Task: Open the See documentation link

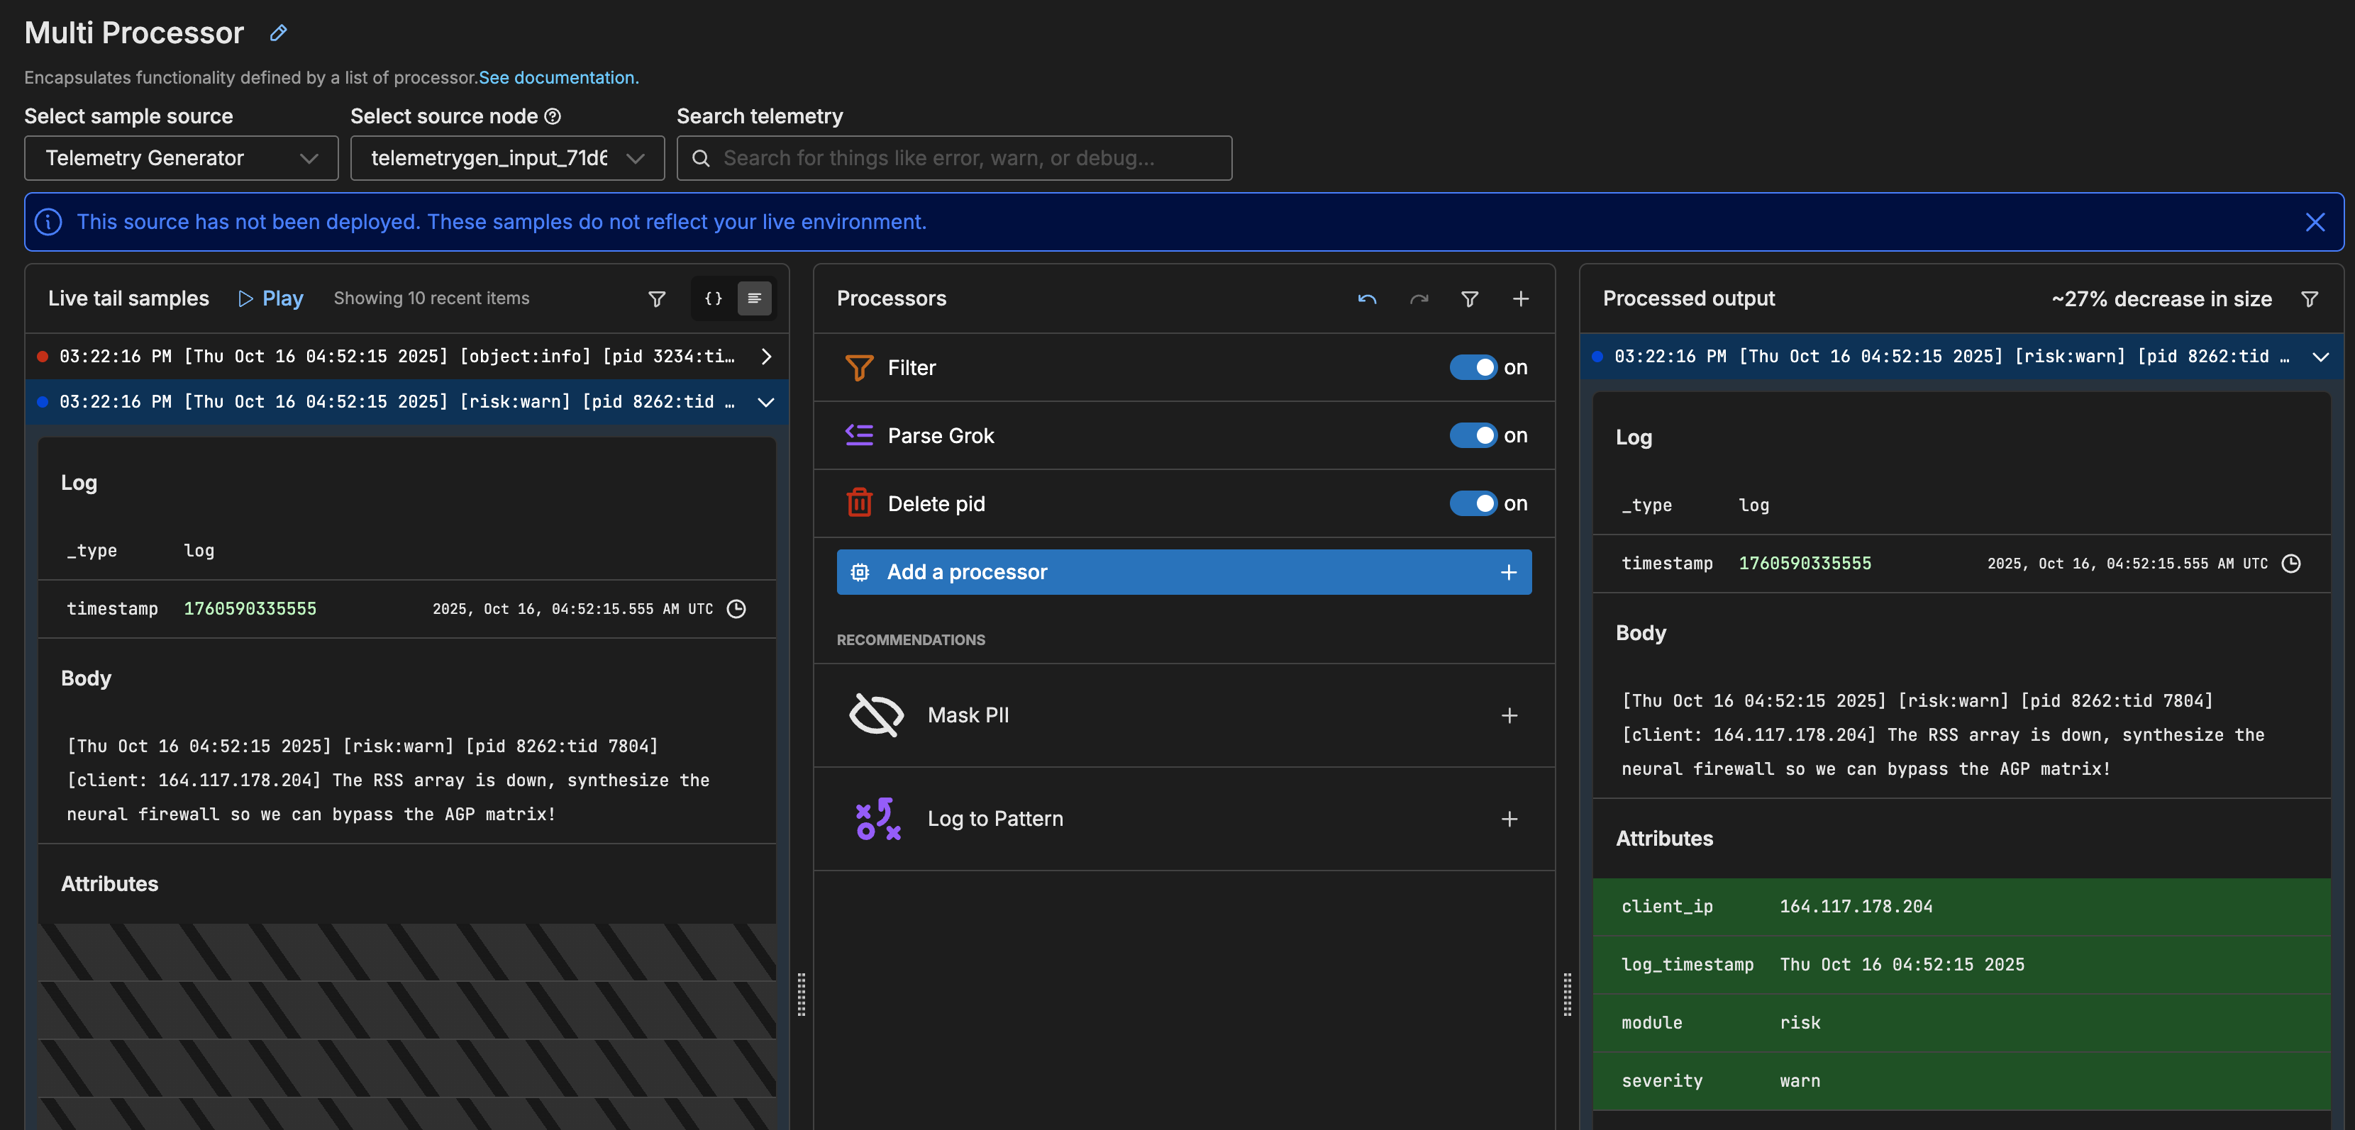Action: 558,78
